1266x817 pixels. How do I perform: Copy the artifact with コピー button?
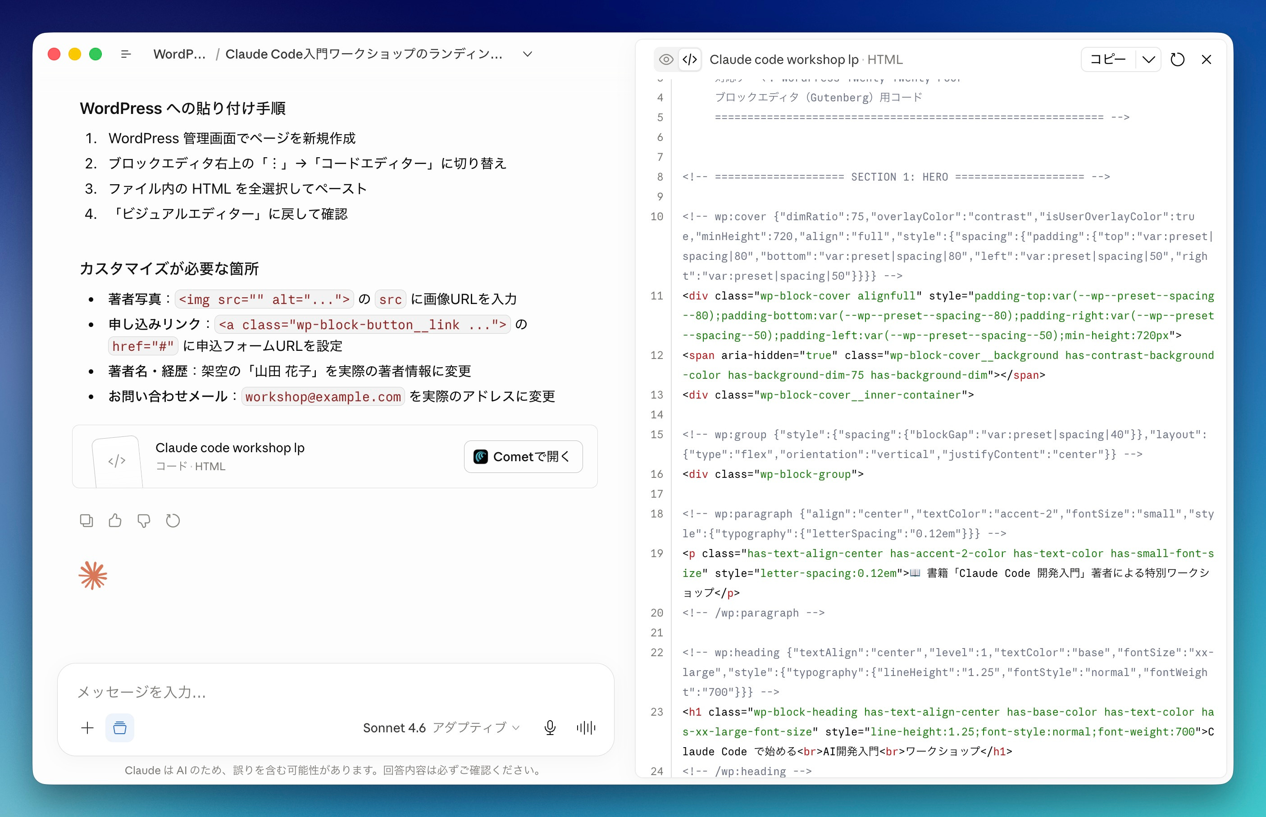(x=1108, y=59)
